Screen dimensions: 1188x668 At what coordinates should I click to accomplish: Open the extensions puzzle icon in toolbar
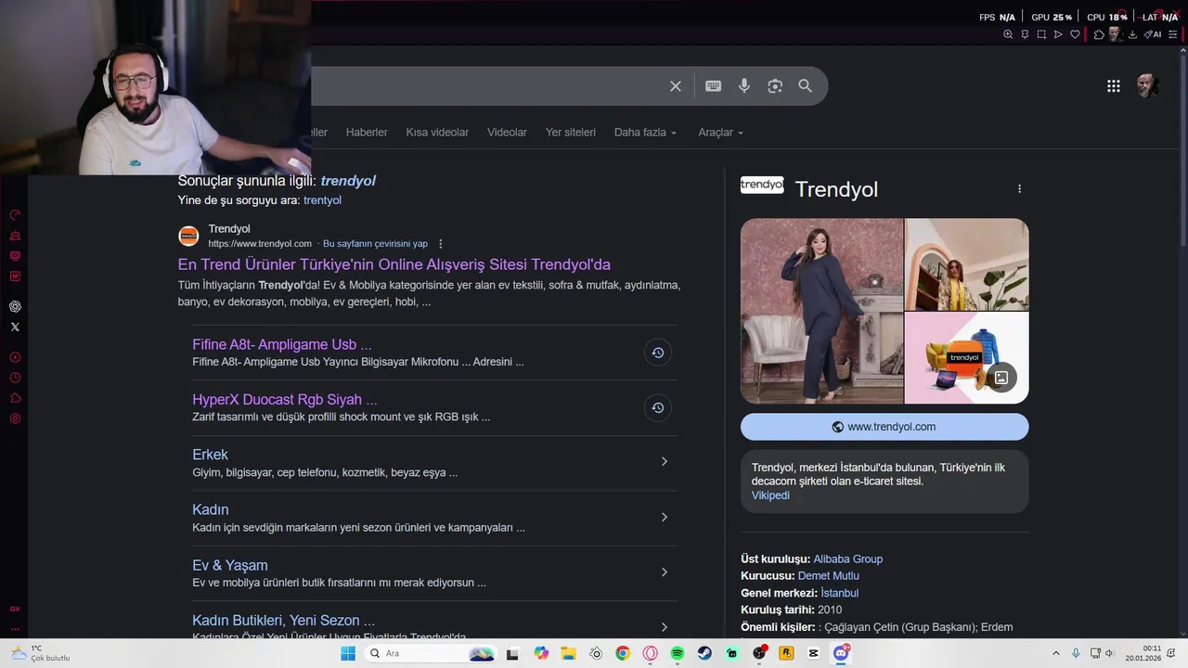coord(1099,34)
